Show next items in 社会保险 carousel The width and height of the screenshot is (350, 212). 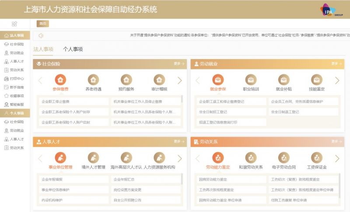click(x=180, y=80)
